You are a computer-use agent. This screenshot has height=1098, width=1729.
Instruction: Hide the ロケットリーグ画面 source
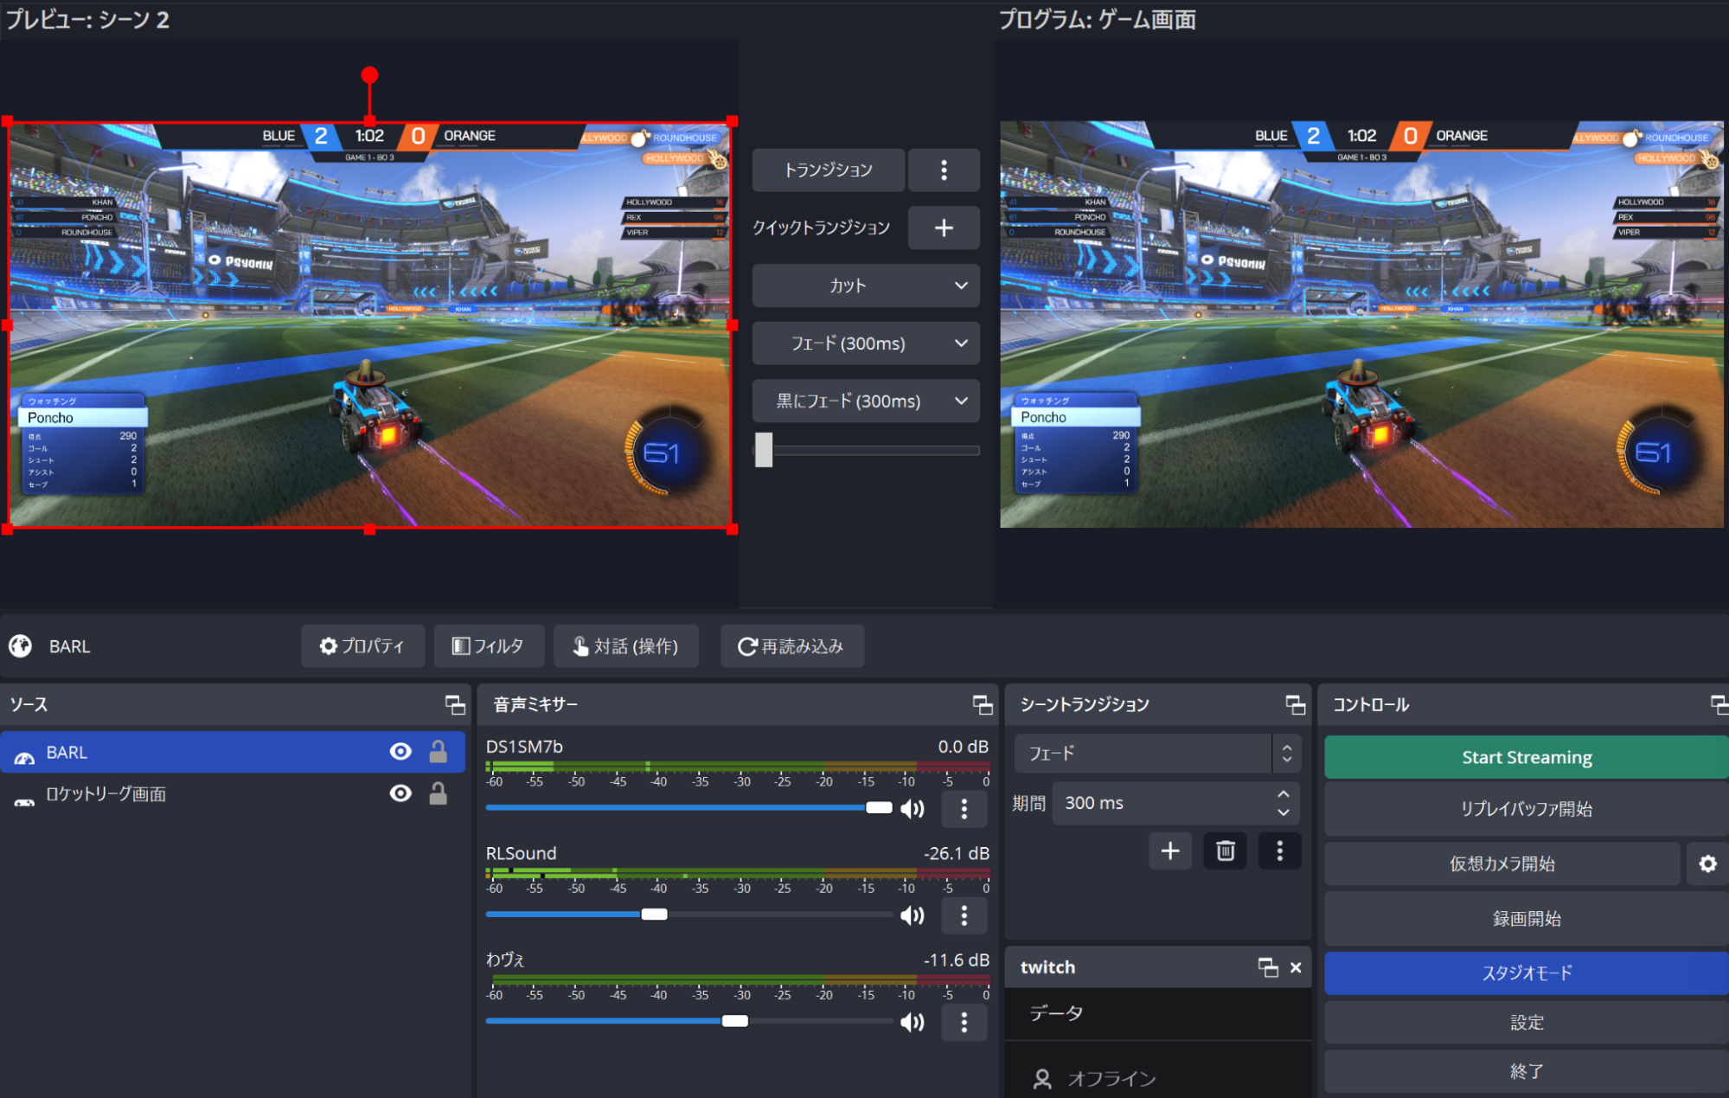(x=400, y=793)
